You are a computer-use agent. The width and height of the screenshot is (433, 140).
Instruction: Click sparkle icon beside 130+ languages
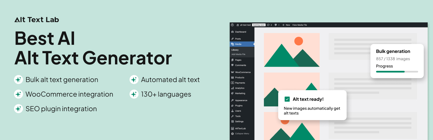134,94
